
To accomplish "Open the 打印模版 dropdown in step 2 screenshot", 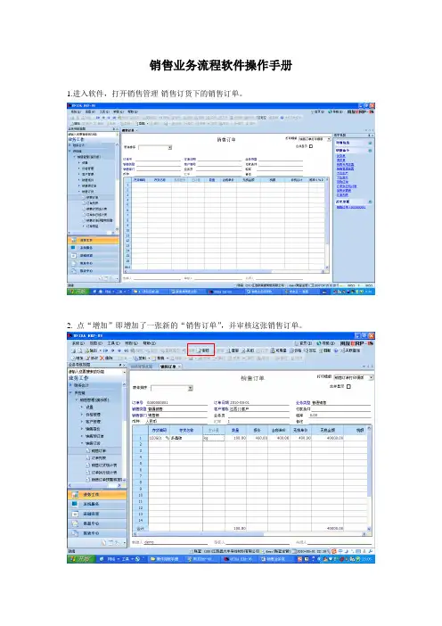I will click(x=372, y=377).
